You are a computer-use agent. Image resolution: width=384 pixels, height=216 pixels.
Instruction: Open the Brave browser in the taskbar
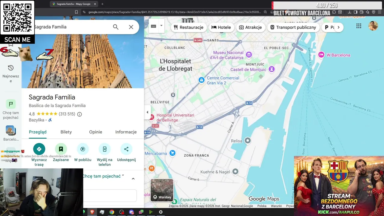coord(92,212)
